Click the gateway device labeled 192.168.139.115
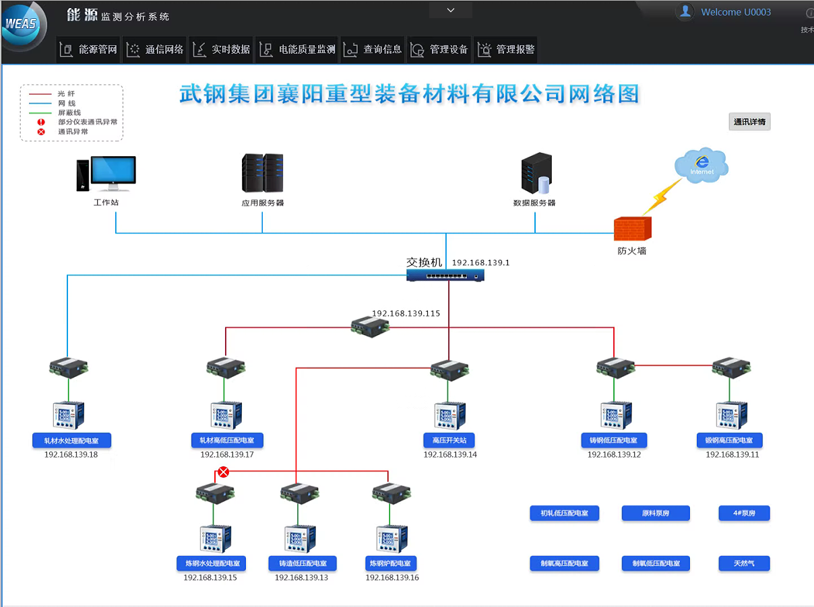814x607 pixels. click(371, 328)
